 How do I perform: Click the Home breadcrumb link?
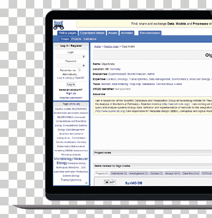[x=97, y=47]
